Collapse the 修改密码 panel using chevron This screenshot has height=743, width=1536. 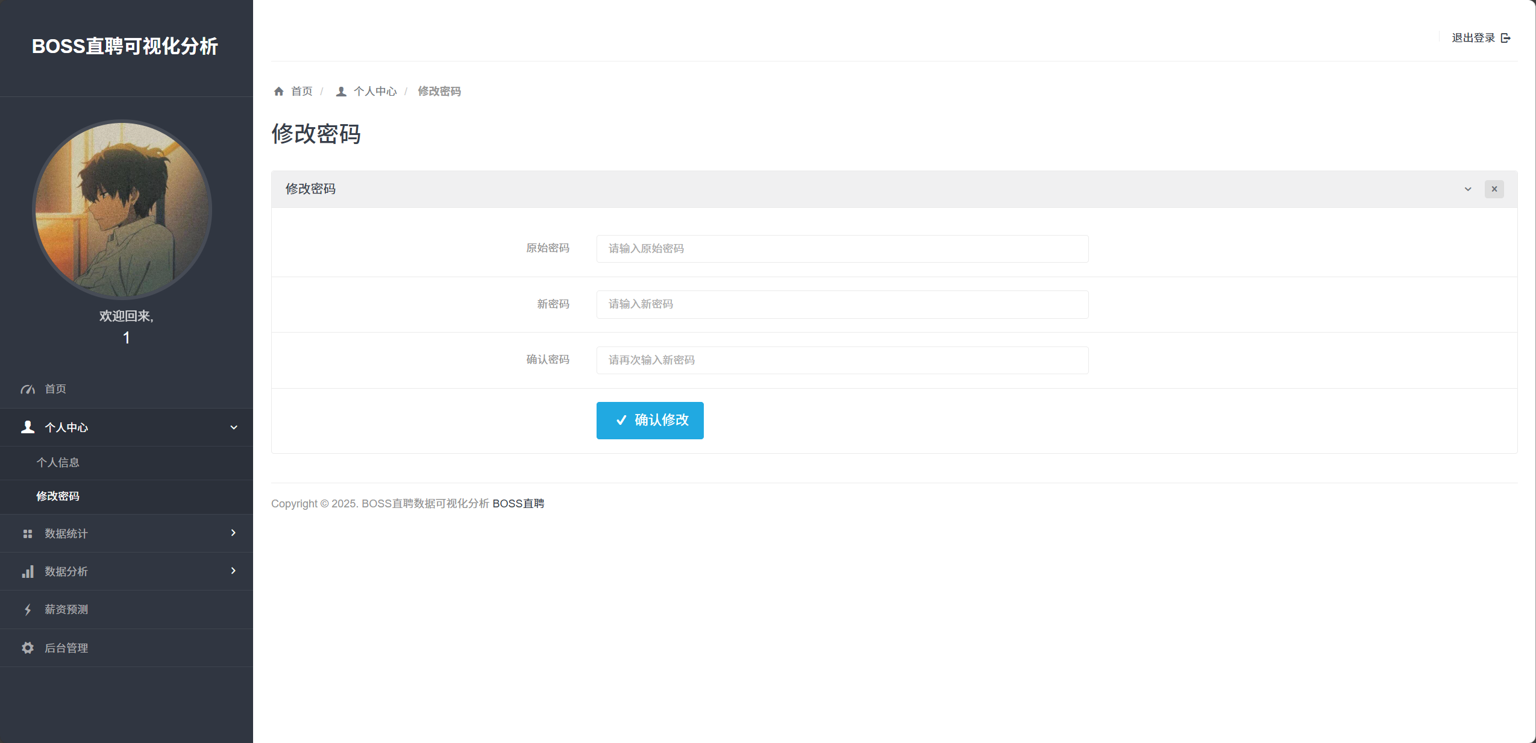(x=1468, y=189)
